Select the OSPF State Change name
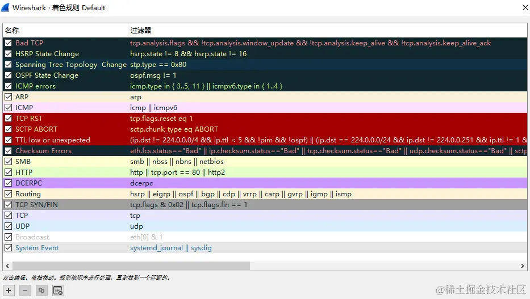The image size is (530, 299). [47, 75]
